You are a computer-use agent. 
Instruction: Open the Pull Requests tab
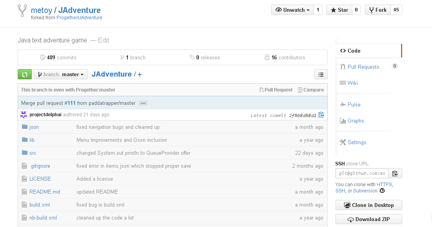click(363, 67)
